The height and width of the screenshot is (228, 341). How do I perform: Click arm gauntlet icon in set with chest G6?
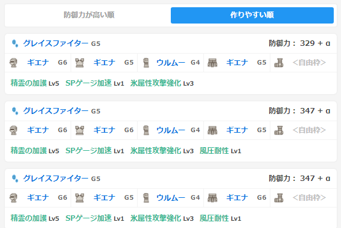(x=146, y=130)
